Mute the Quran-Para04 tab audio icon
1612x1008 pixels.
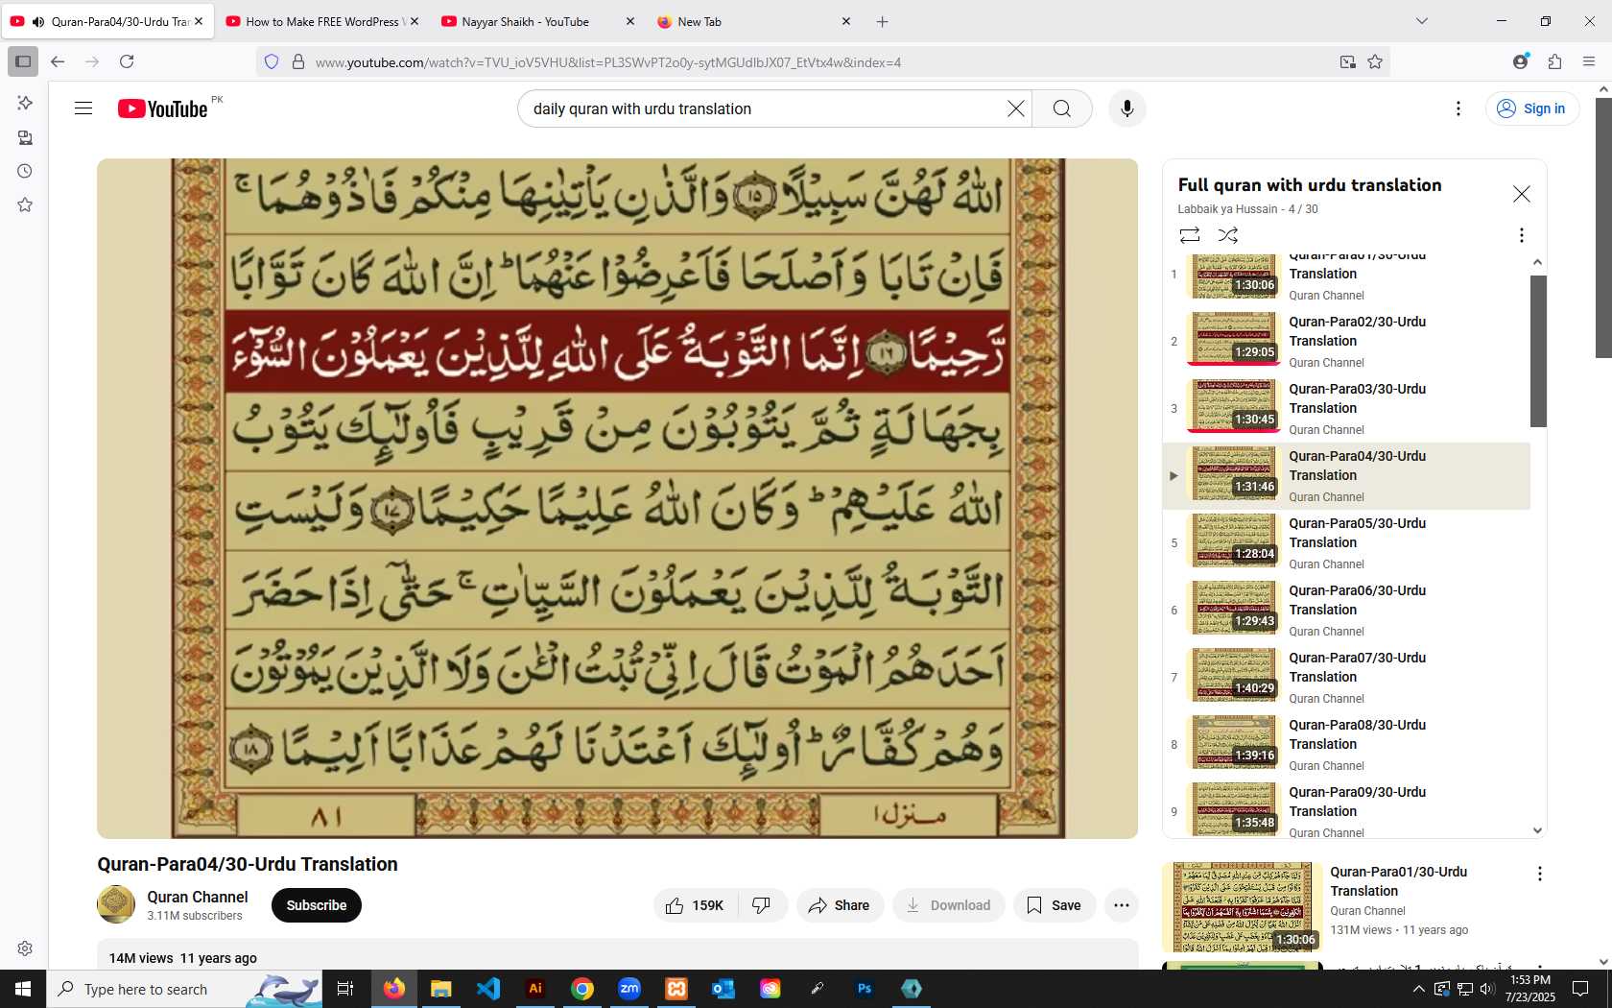[x=38, y=21]
